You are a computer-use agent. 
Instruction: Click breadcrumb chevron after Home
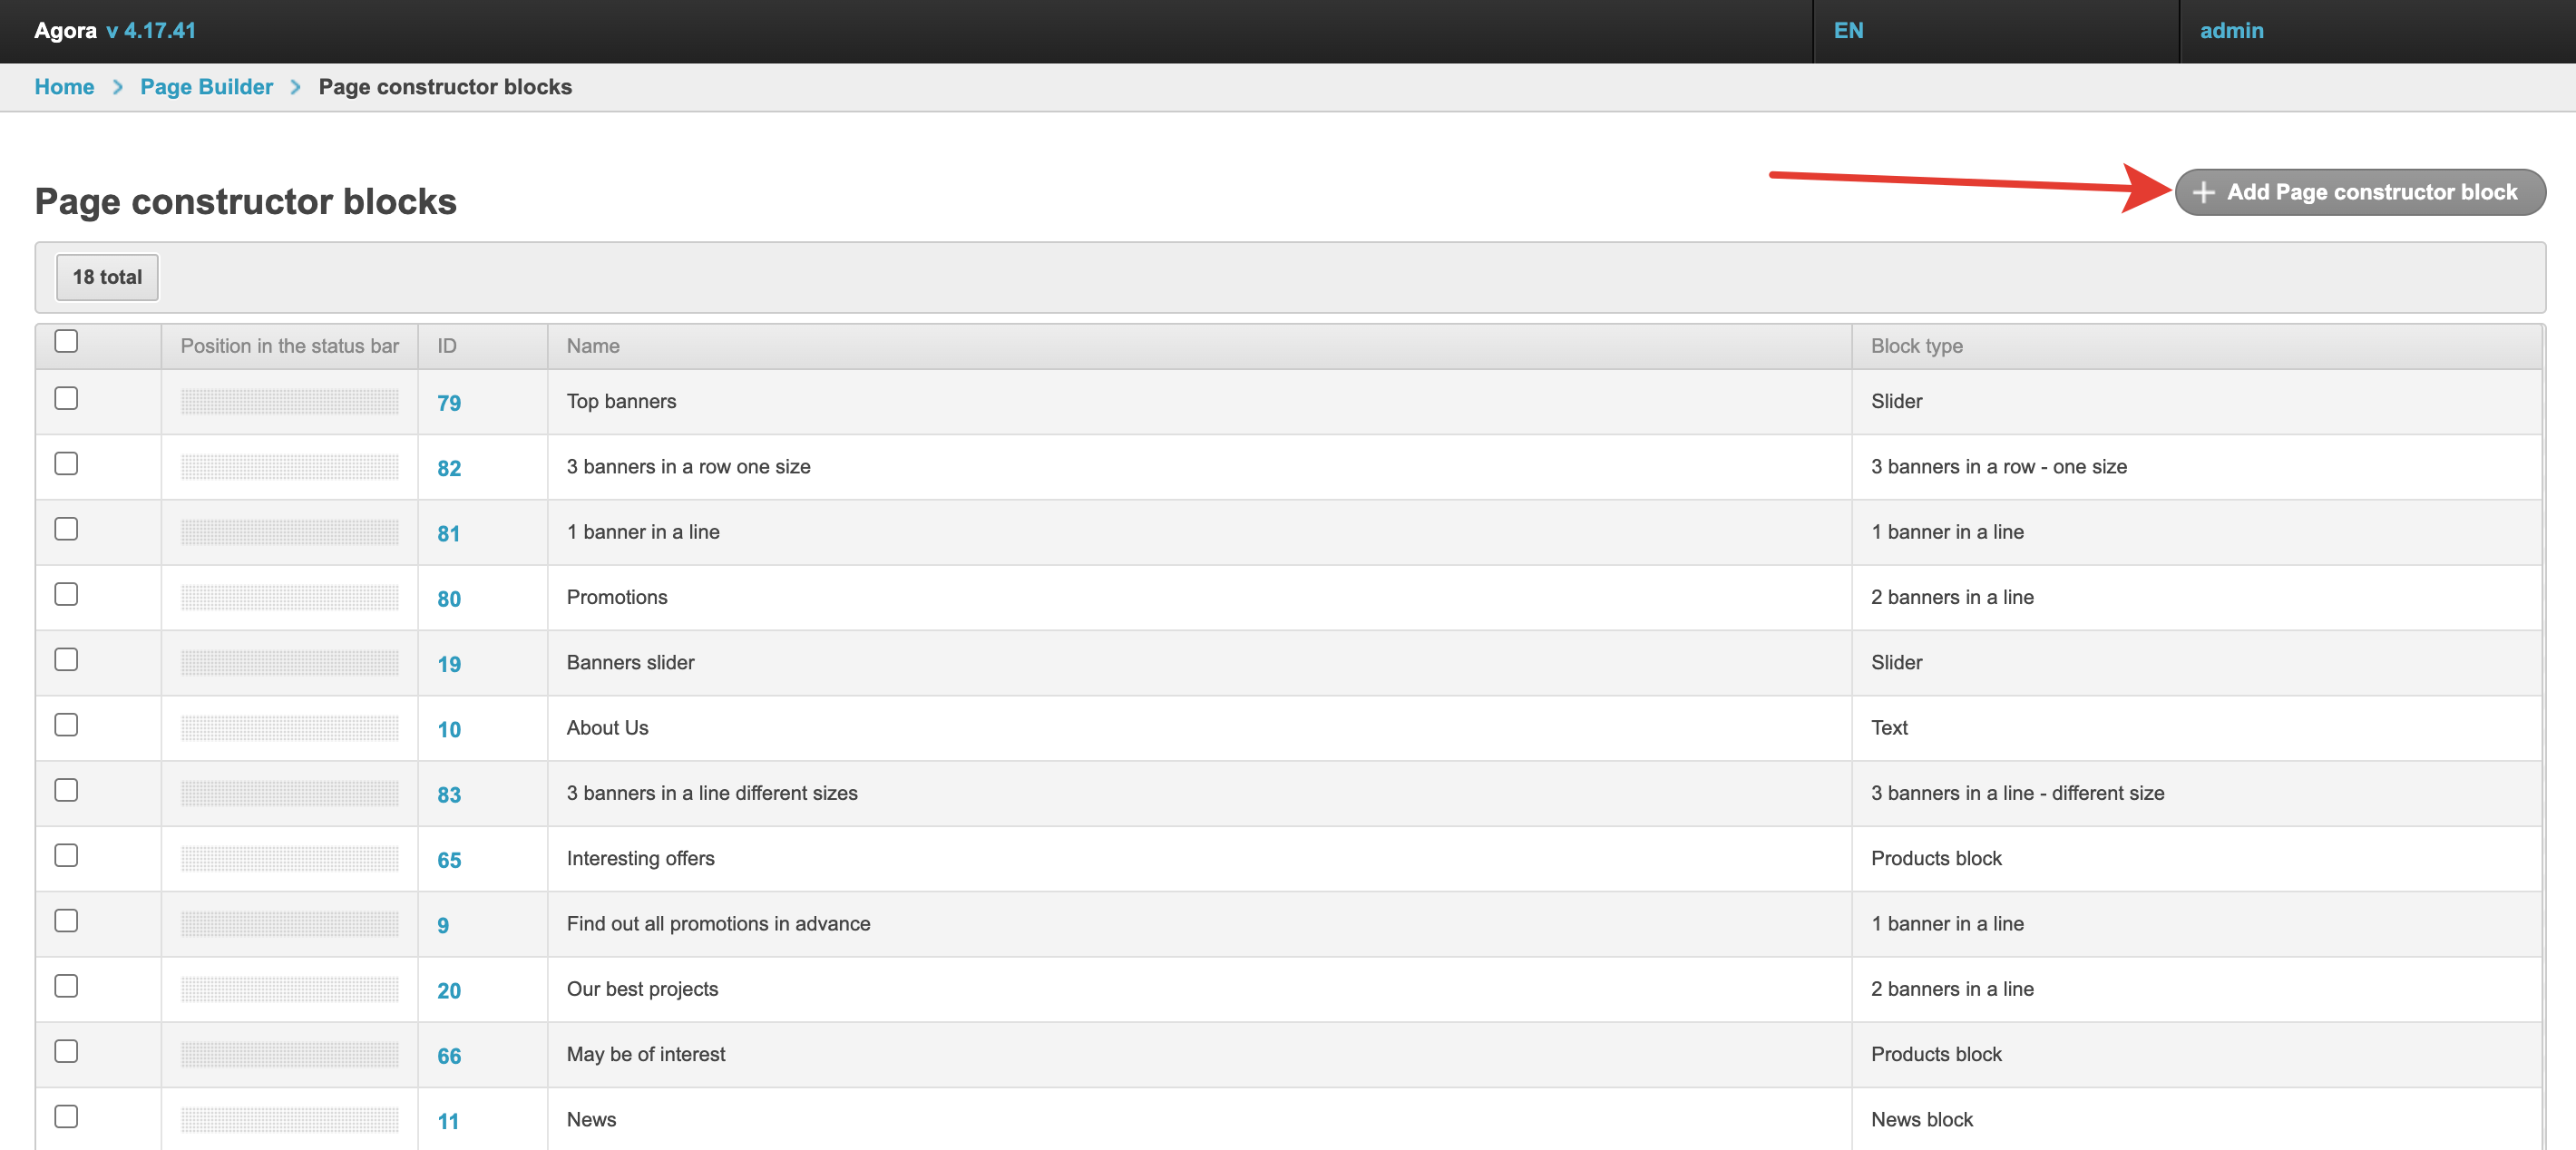point(118,87)
